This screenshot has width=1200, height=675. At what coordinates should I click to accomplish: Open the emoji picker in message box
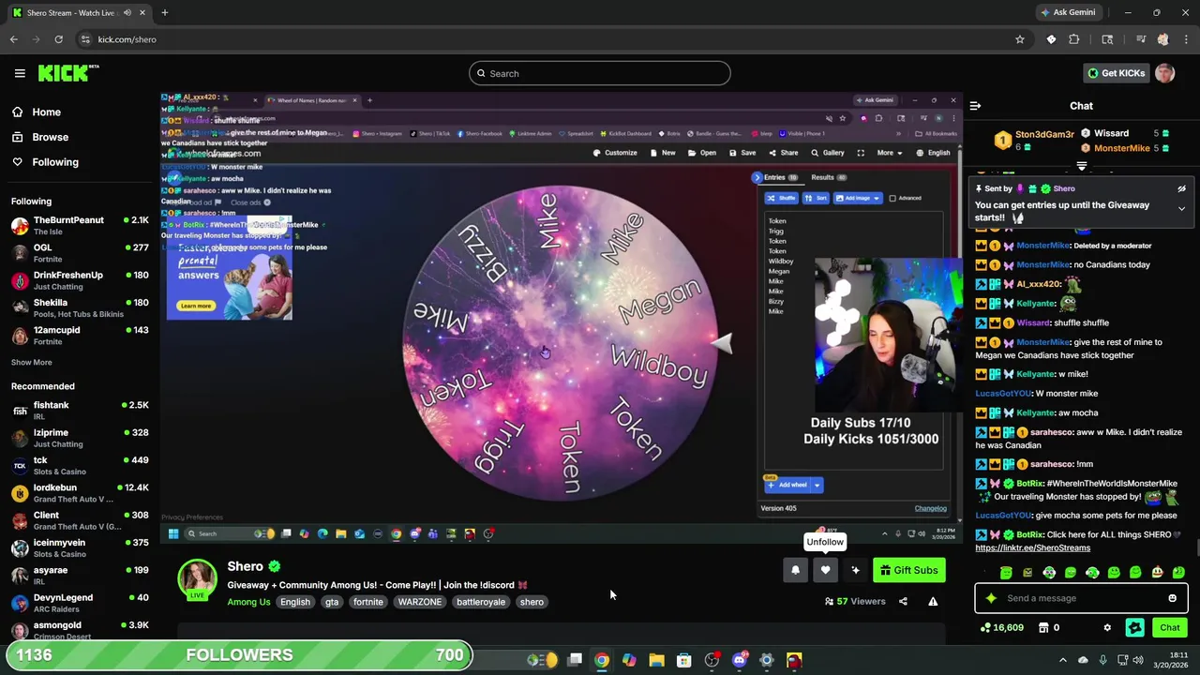tap(1172, 598)
